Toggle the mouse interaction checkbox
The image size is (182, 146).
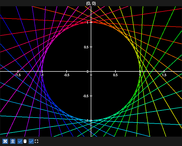tap(20, 141)
